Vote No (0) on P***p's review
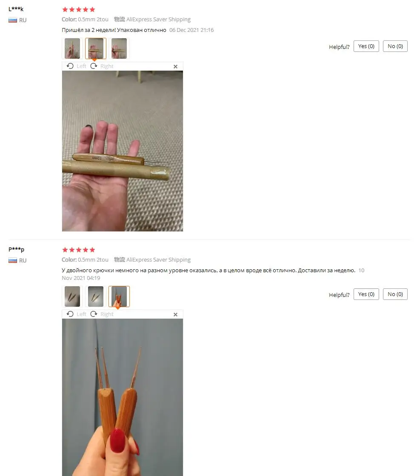Screen dimensions: 417x476 (x=395, y=294)
